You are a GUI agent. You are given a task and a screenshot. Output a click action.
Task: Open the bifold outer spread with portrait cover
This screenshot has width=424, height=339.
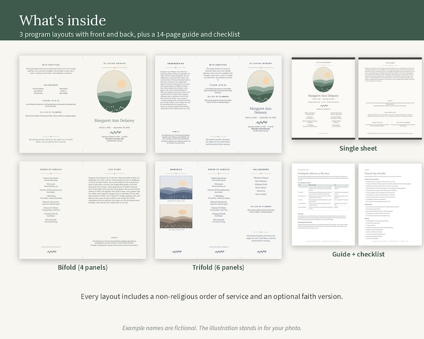tap(82, 104)
